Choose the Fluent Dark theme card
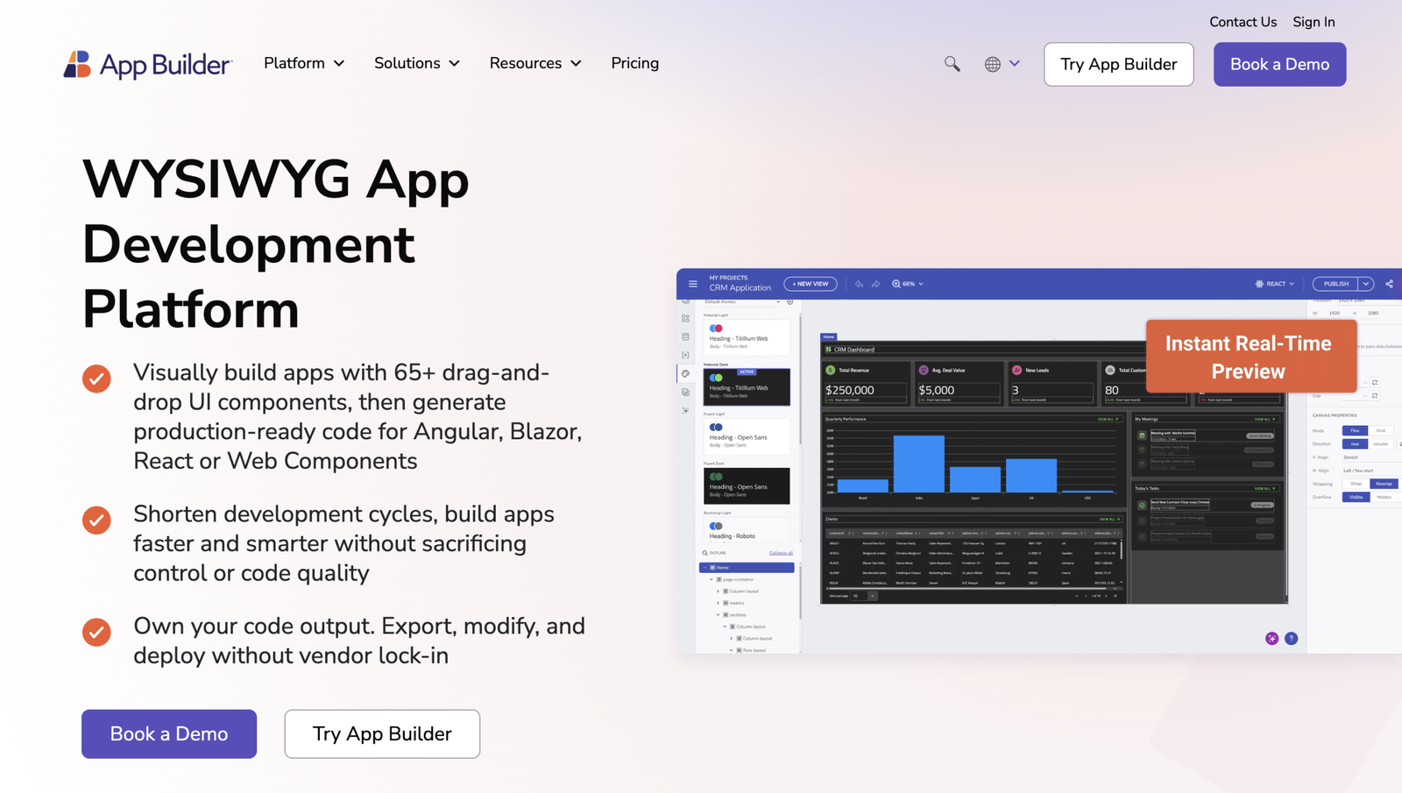1402x793 pixels. 747,486
